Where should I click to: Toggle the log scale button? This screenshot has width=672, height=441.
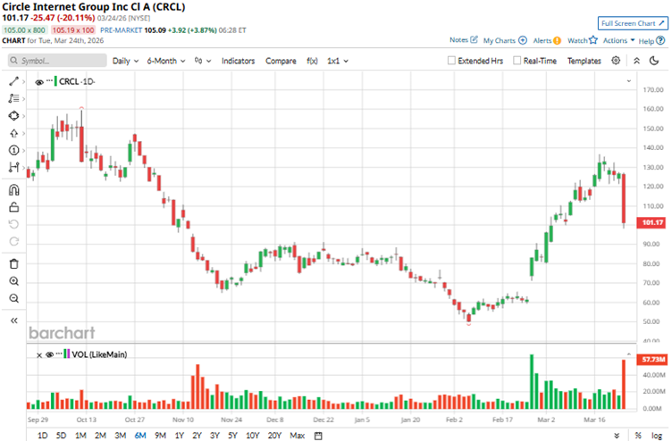pyautogui.click(x=657, y=436)
